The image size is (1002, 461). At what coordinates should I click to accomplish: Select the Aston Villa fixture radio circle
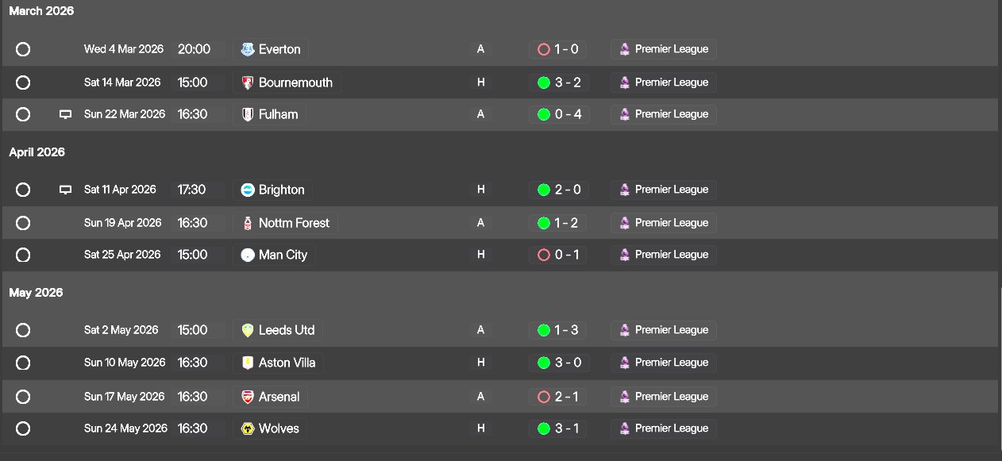pyautogui.click(x=23, y=363)
